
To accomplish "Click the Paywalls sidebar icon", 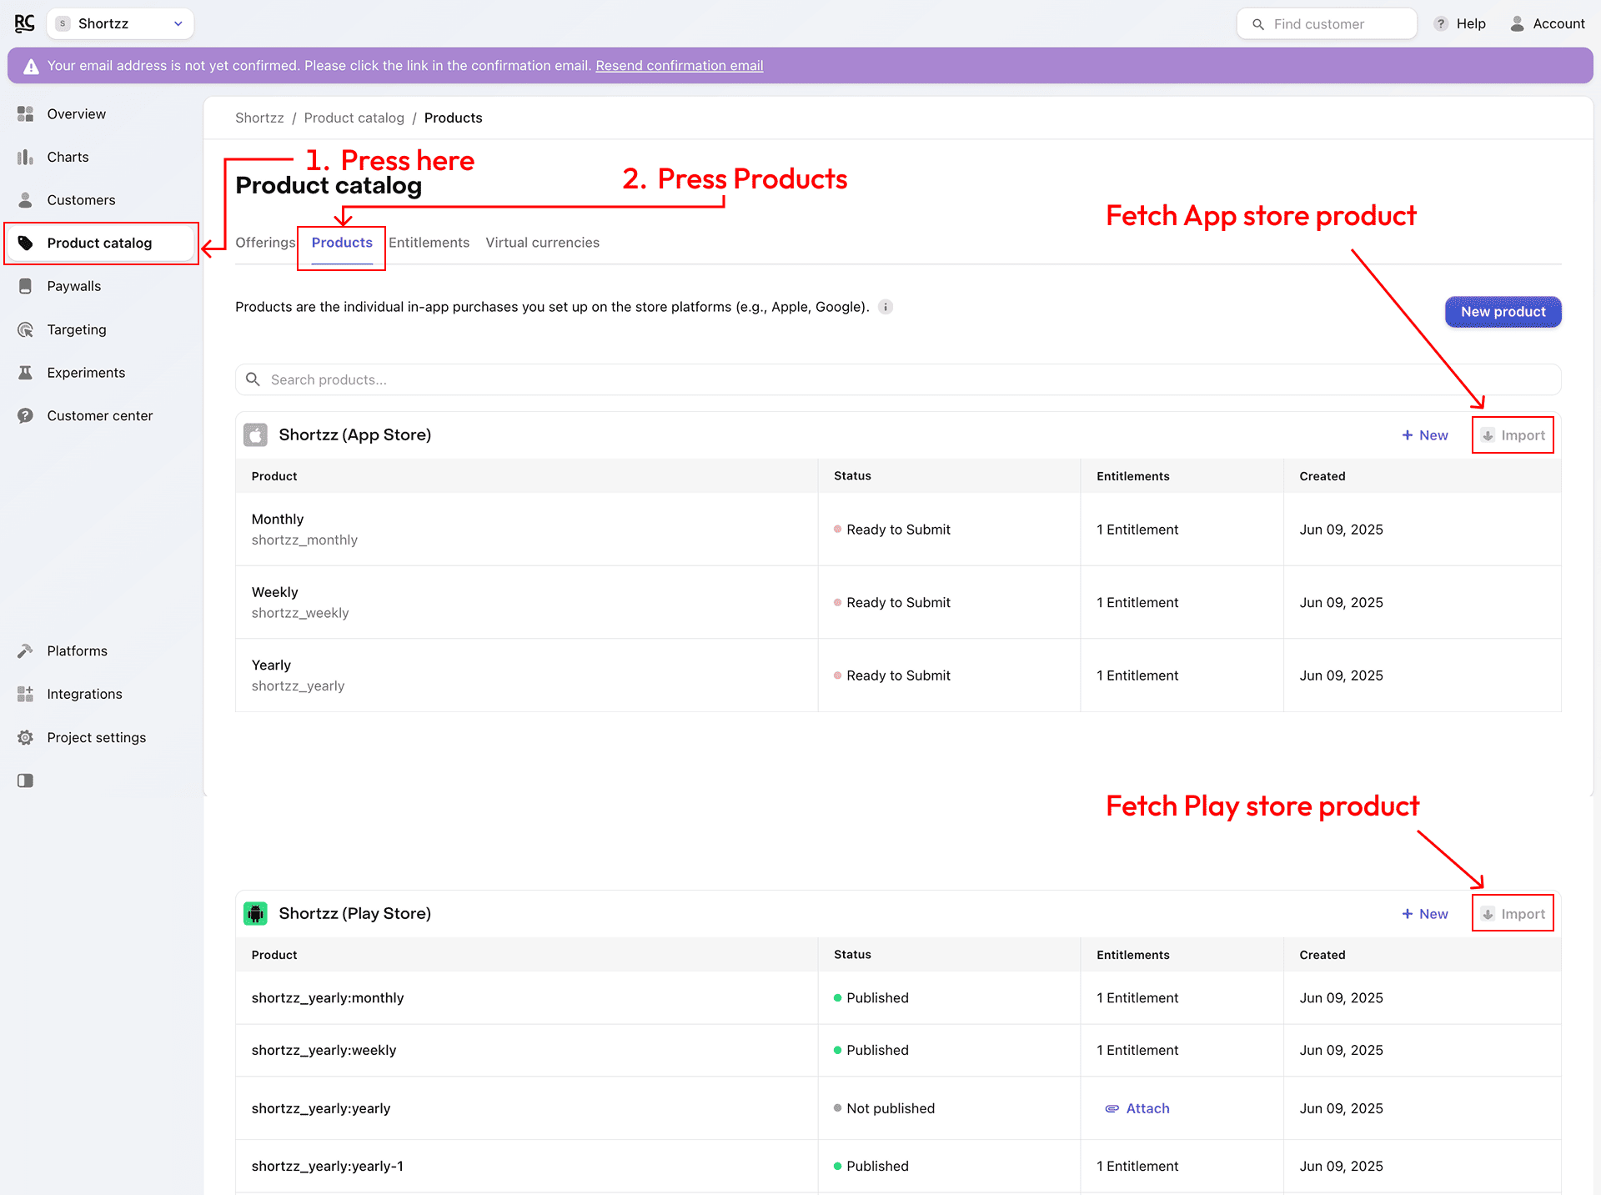I will [x=25, y=286].
